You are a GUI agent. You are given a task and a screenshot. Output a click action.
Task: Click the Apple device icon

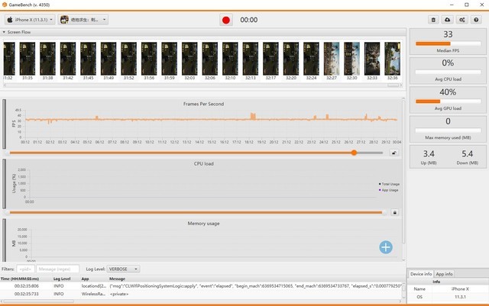[11, 20]
